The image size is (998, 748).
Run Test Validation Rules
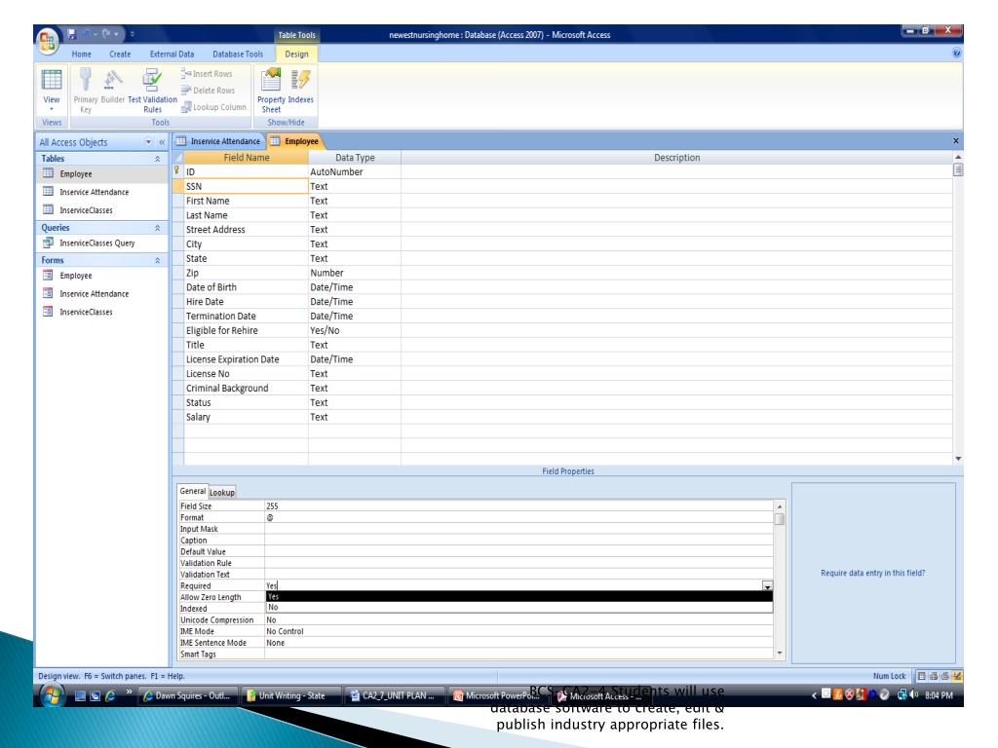click(152, 91)
